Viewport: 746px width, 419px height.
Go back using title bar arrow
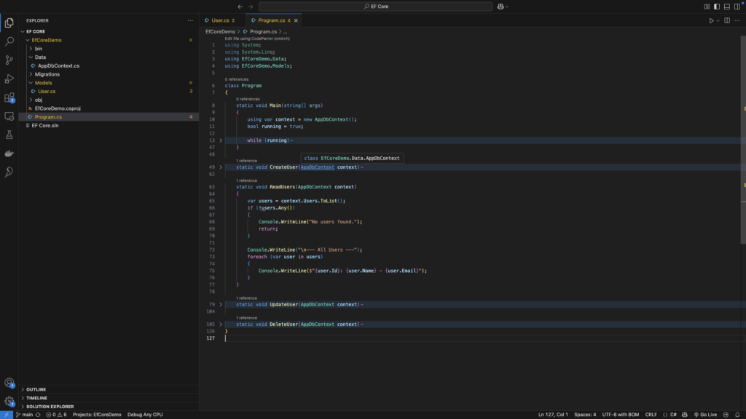(240, 7)
